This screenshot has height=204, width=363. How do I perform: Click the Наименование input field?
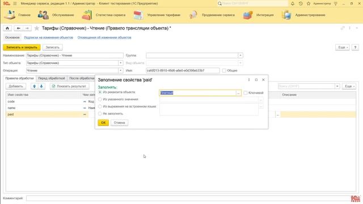(74, 56)
